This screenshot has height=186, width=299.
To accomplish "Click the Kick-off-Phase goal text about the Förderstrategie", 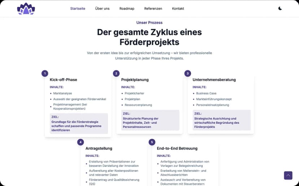I will (76, 126).
